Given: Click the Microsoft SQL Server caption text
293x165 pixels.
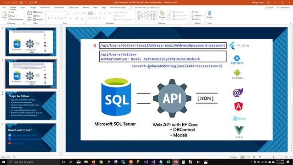Looking at the screenshot, I should 115,124.
